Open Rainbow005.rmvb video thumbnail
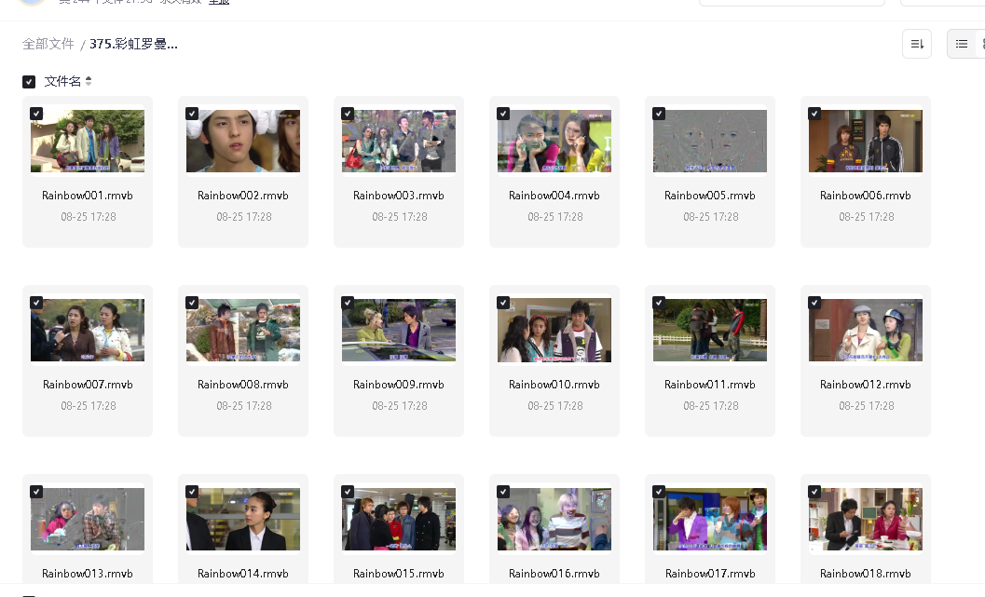 tap(710, 141)
